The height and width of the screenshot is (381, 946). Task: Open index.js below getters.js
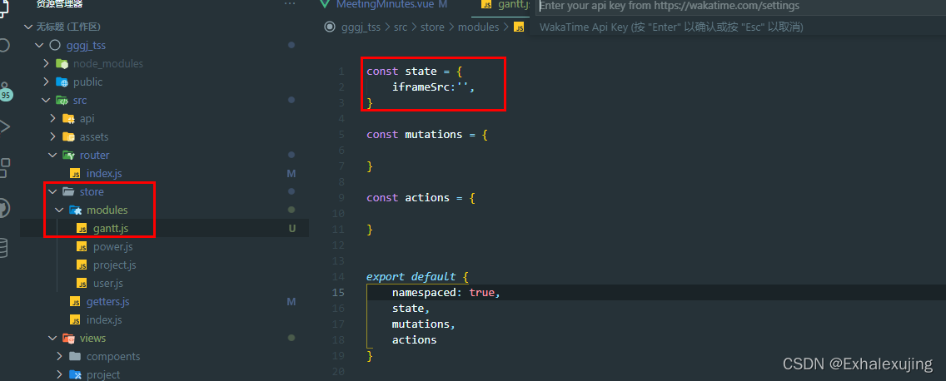104,319
